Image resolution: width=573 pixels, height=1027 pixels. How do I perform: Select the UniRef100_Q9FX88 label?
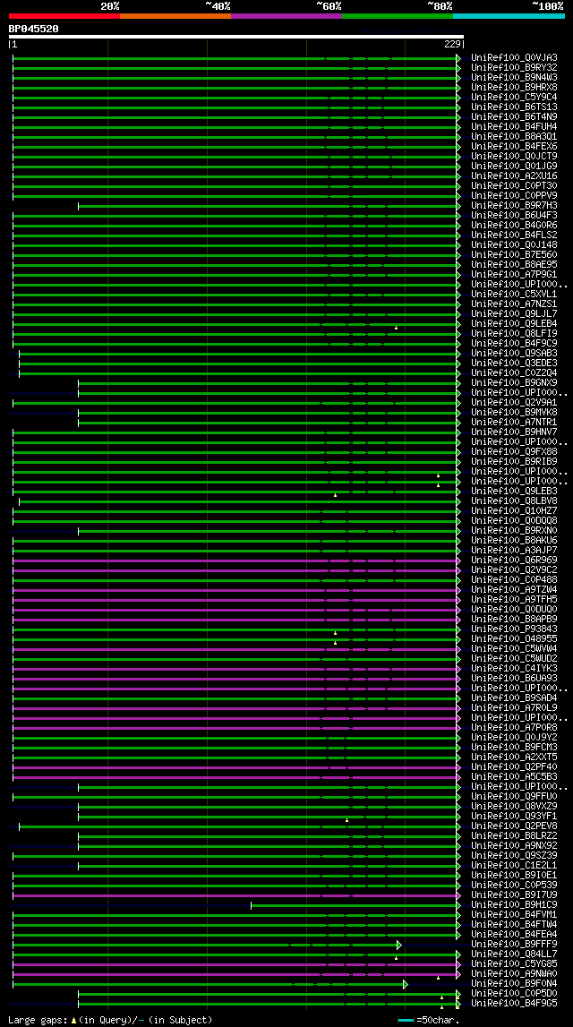pos(514,451)
